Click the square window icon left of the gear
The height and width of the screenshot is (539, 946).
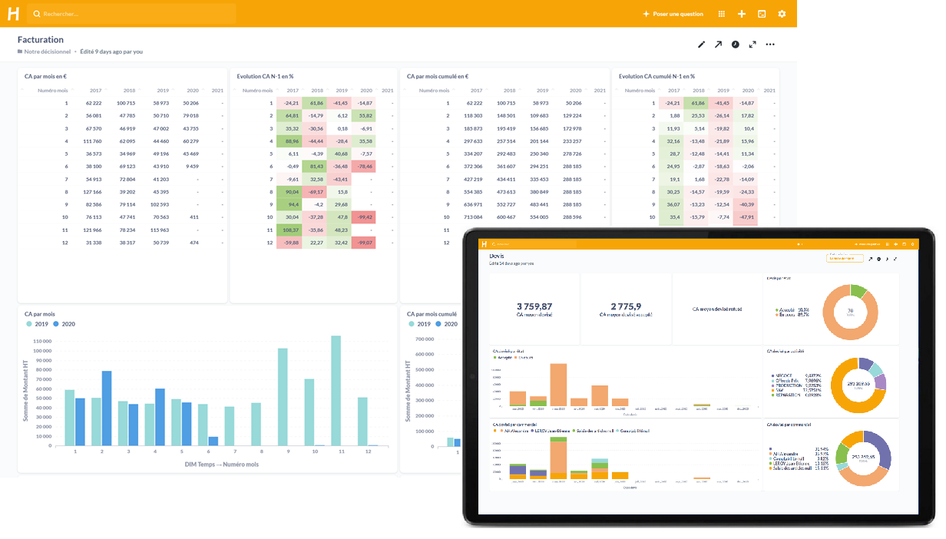[762, 14]
